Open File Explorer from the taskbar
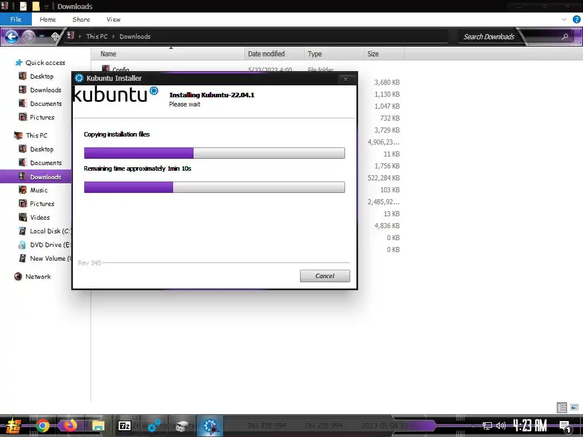Viewport: 583px width, 437px height. click(98, 426)
